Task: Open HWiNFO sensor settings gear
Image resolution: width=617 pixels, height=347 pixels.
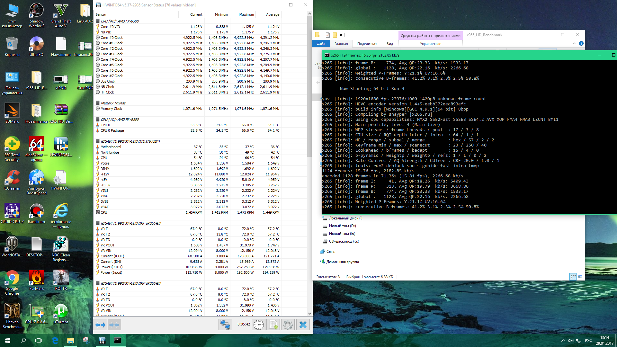Action: click(x=288, y=325)
